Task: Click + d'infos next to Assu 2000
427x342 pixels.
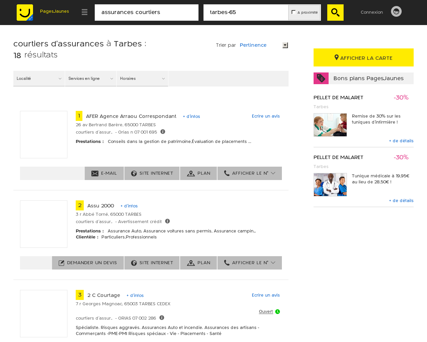Action: (129, 206)
